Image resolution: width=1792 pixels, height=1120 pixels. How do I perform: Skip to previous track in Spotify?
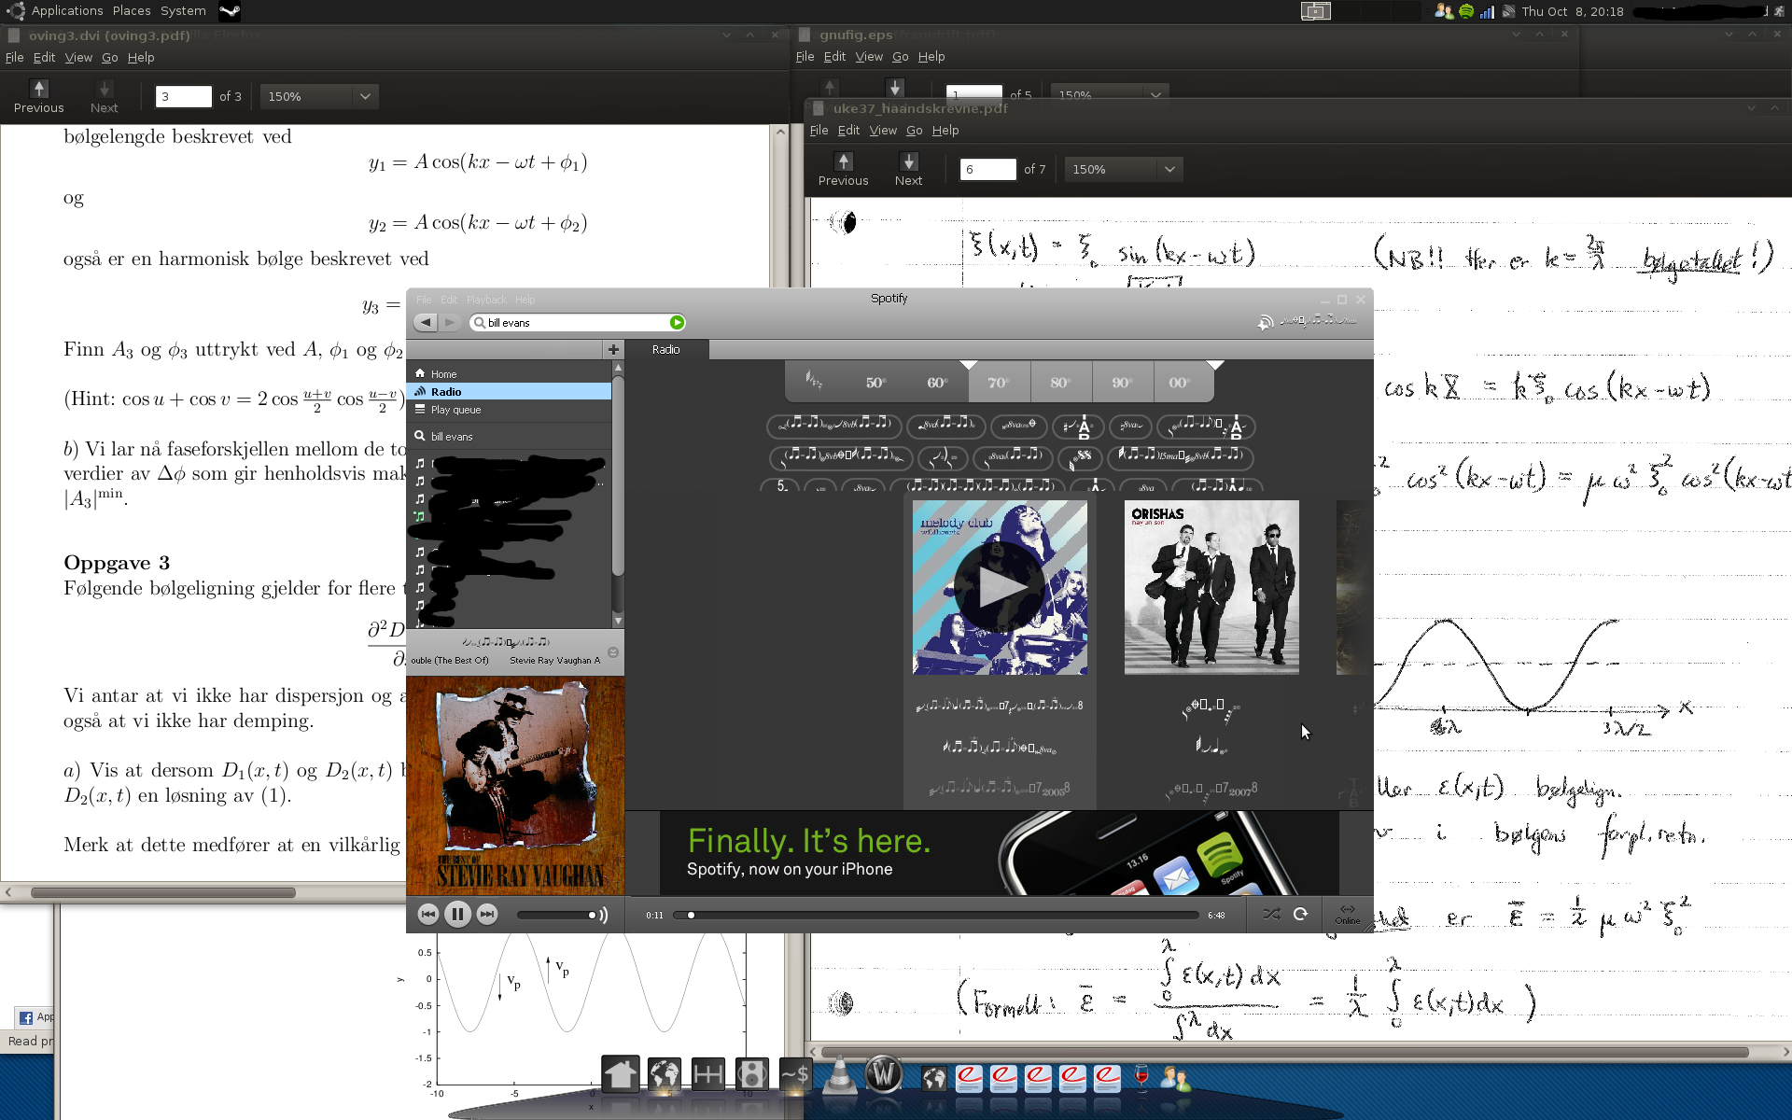point(427,915)
